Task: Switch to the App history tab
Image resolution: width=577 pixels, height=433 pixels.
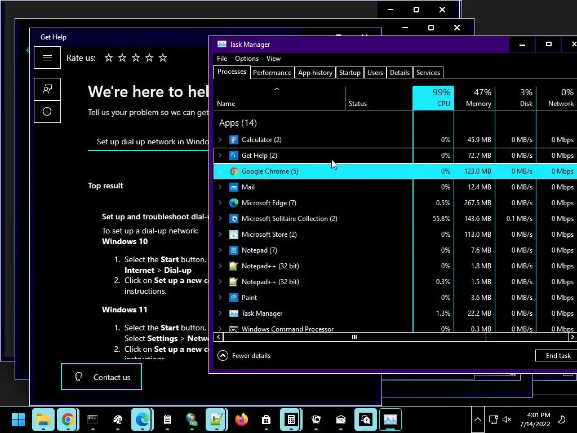Action: [x=315, y=73]
